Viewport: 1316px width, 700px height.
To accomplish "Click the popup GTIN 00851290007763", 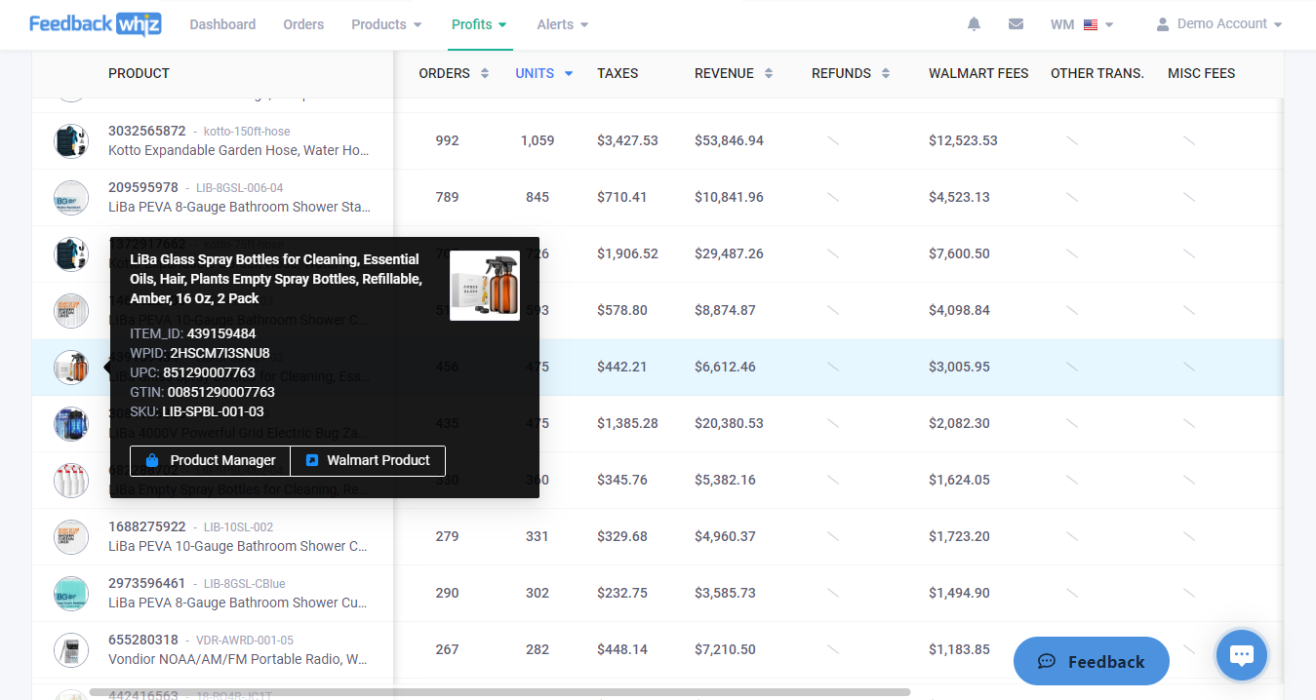I will (x=221, y=392).
